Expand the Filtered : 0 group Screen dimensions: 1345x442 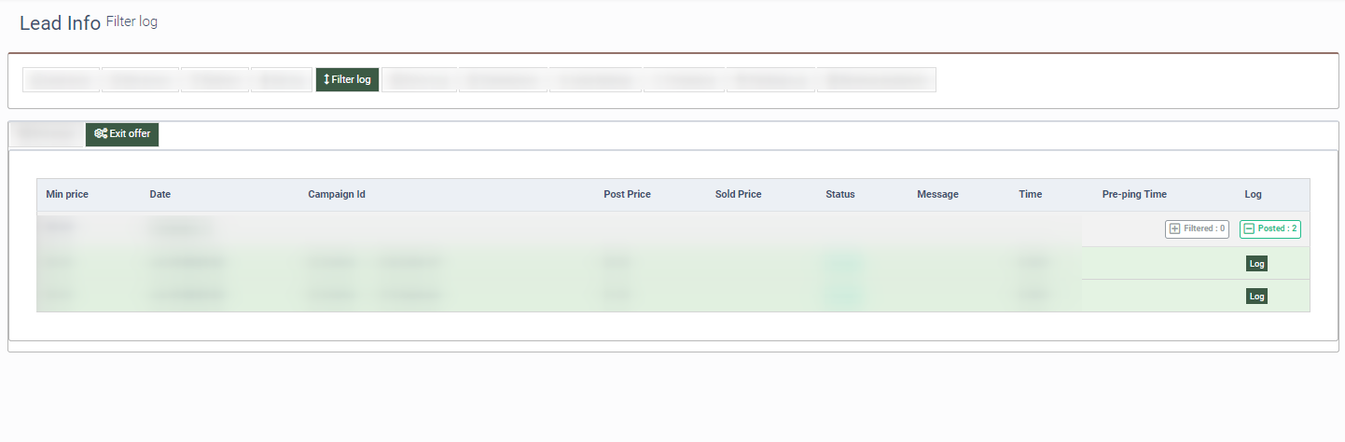[1197, 228]
